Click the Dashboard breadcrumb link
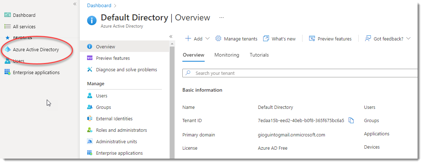 (x=99, y=5)
